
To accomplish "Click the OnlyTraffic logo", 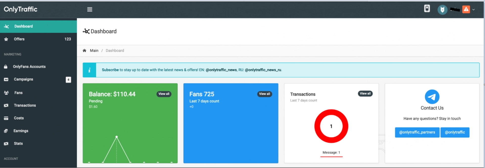I will (20, 9).
